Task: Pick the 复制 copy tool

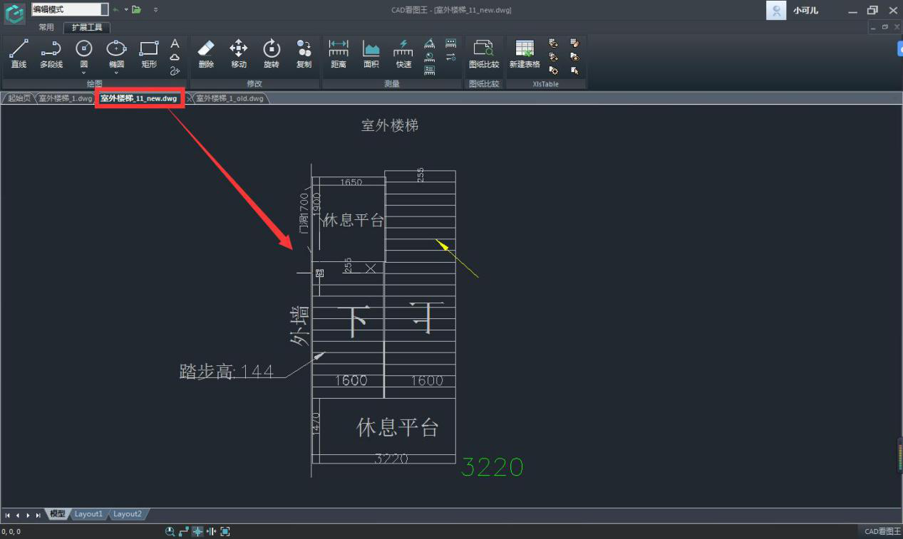Action: [304, 53]
